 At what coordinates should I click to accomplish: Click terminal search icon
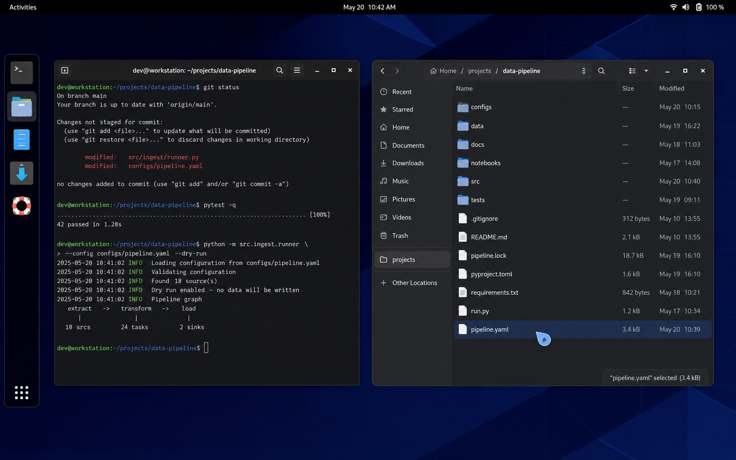click(280, 71)
